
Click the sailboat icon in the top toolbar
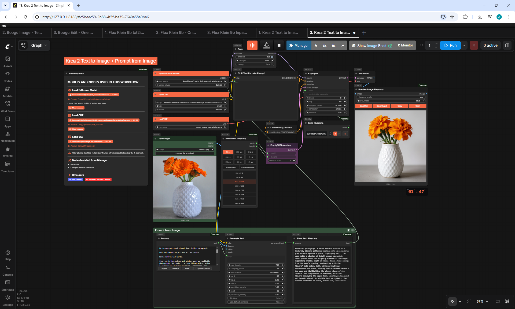point(267,45)
